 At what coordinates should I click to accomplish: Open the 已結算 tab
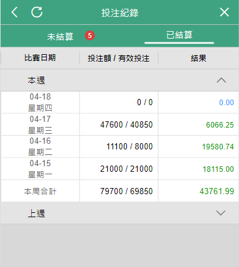pos(179,35)
